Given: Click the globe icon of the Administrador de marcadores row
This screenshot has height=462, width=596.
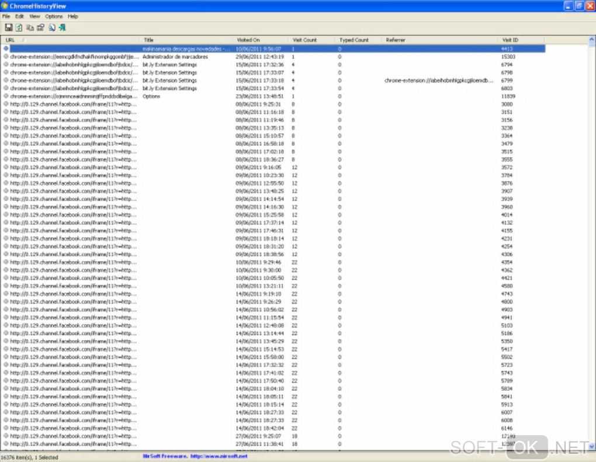Looking at the screenshot, I should pyautogui.click(x=6, y=56).
